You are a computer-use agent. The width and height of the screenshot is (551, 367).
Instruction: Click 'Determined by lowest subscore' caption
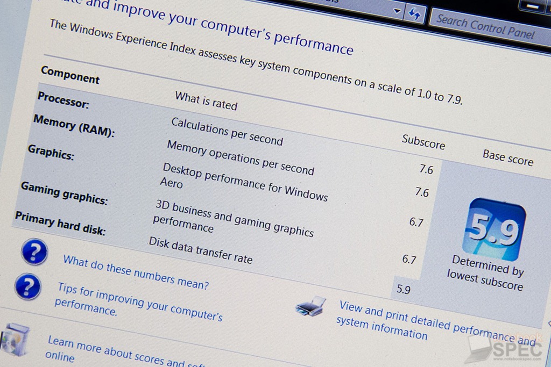coord(486,274)
